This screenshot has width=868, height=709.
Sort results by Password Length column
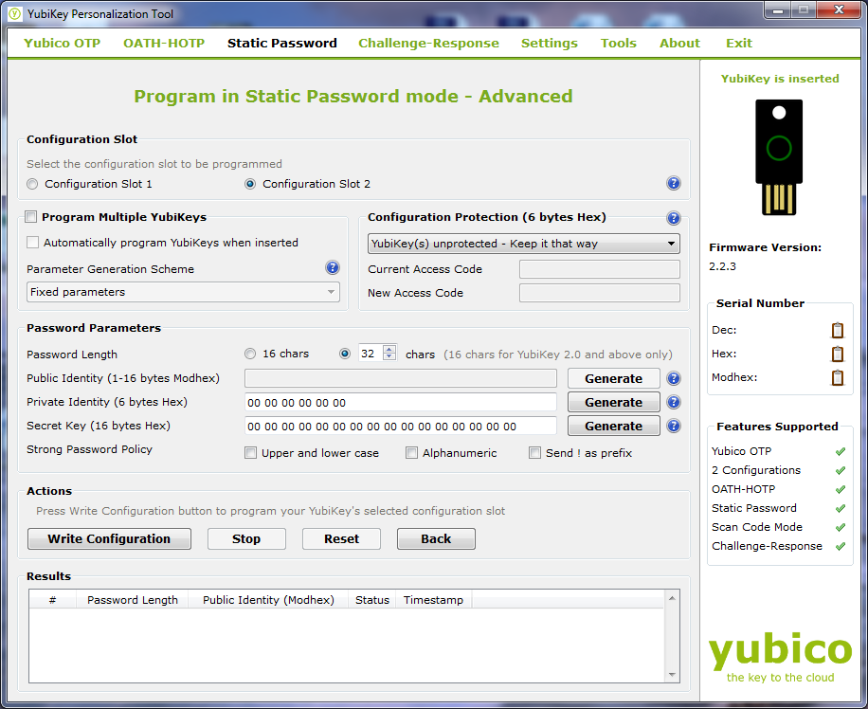click(x=133, y=600)
